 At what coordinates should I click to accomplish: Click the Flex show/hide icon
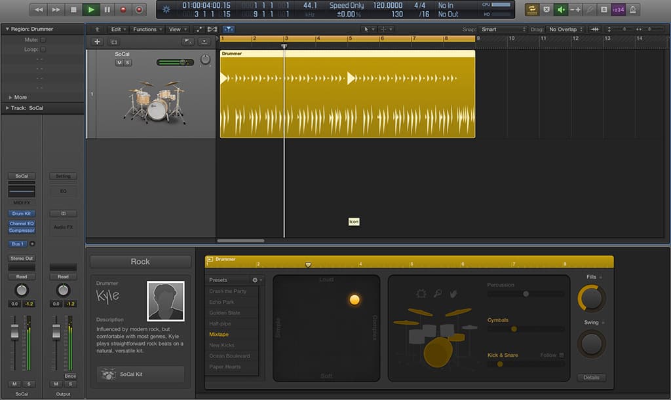pyautogui.click(x=212, y=29)
